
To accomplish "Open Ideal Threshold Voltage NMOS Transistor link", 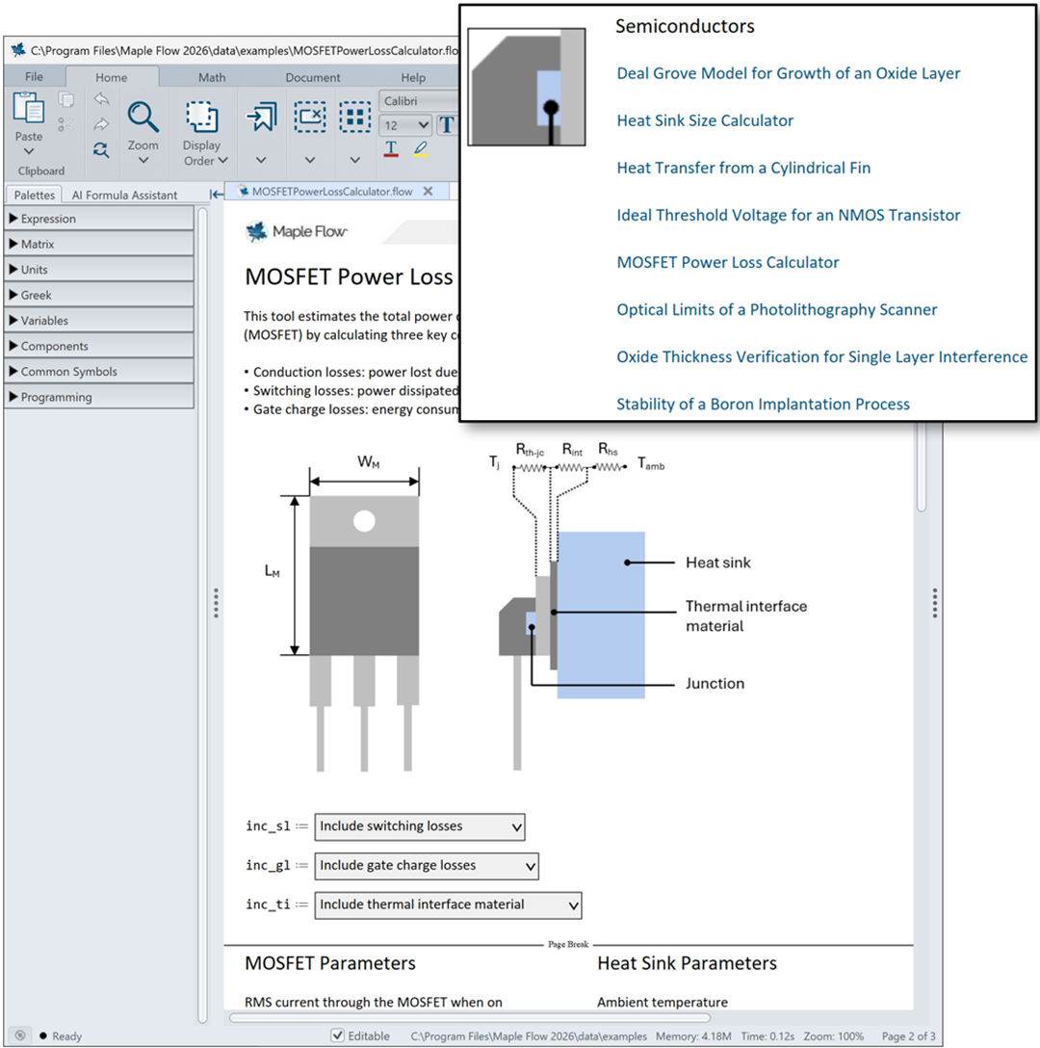I will click(x=788, y=215).
